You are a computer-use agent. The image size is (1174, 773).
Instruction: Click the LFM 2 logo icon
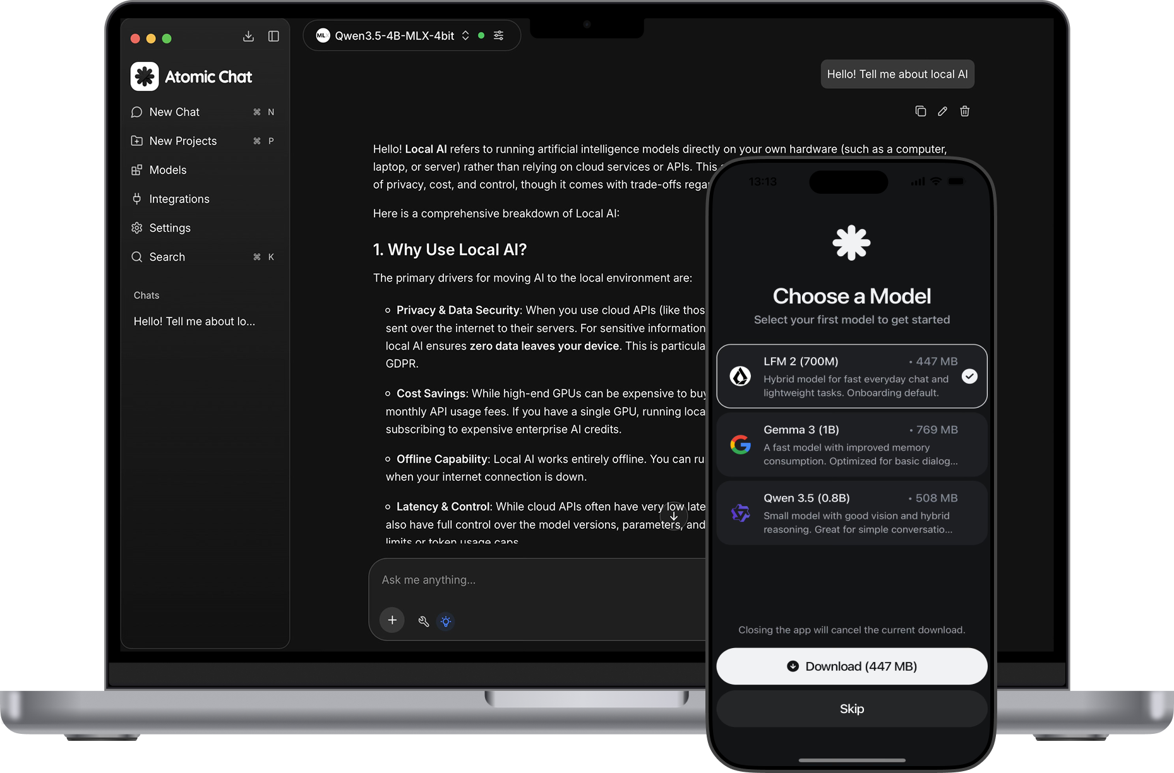[741, 376]
